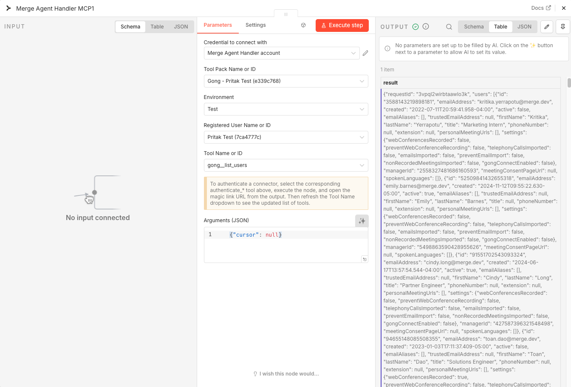
Task: Switch output view to JSON
Action: pyautogui.click(x=524, y=27)
